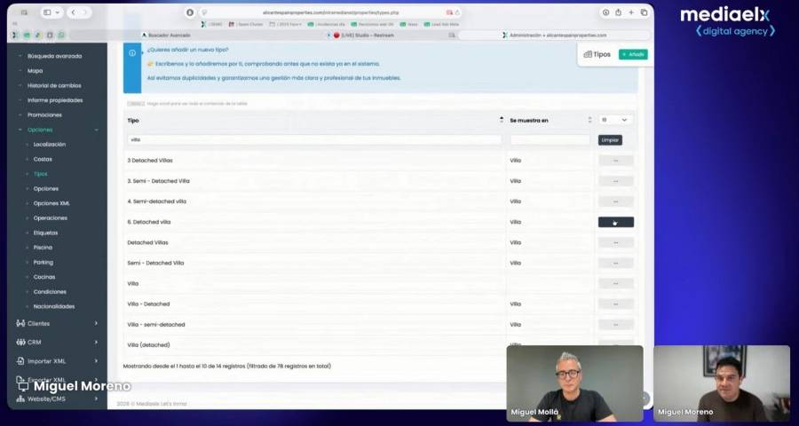Open Historial de cambios in the sidebar
Viewport: 799px width, 426px height.
54,85
